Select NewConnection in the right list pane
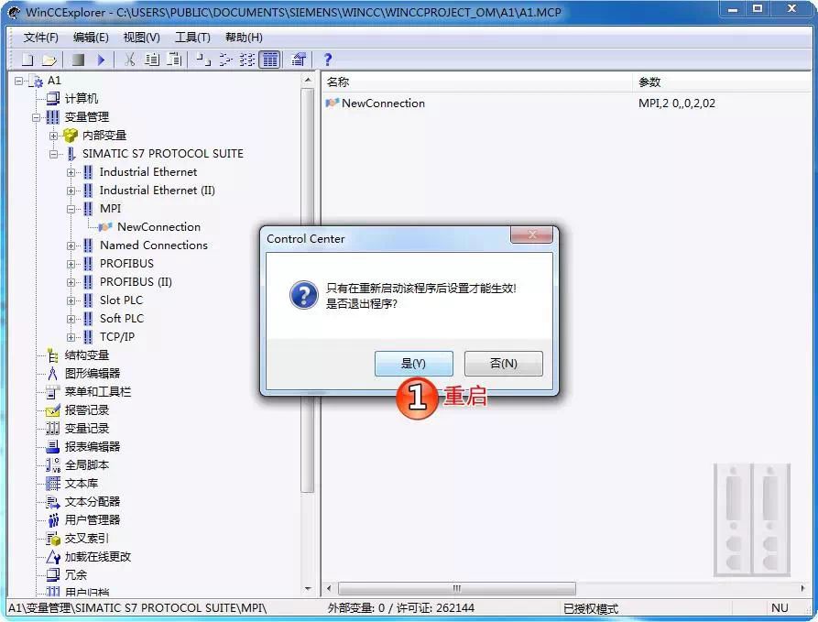This screenshot has width=818, height=622. tap(383, 104)
